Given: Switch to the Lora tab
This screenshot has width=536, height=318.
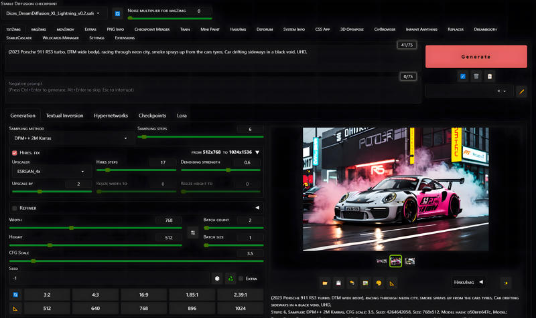Looking at the screenshot, I should pyautogui.click(x=182, y=116).
